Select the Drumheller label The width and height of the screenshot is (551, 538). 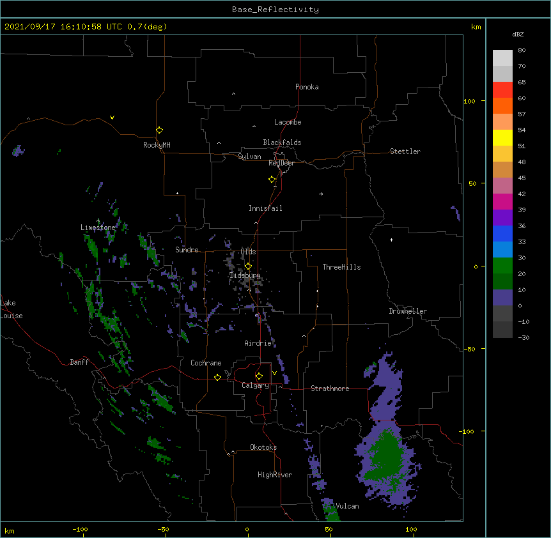click(x=408, y=311)
